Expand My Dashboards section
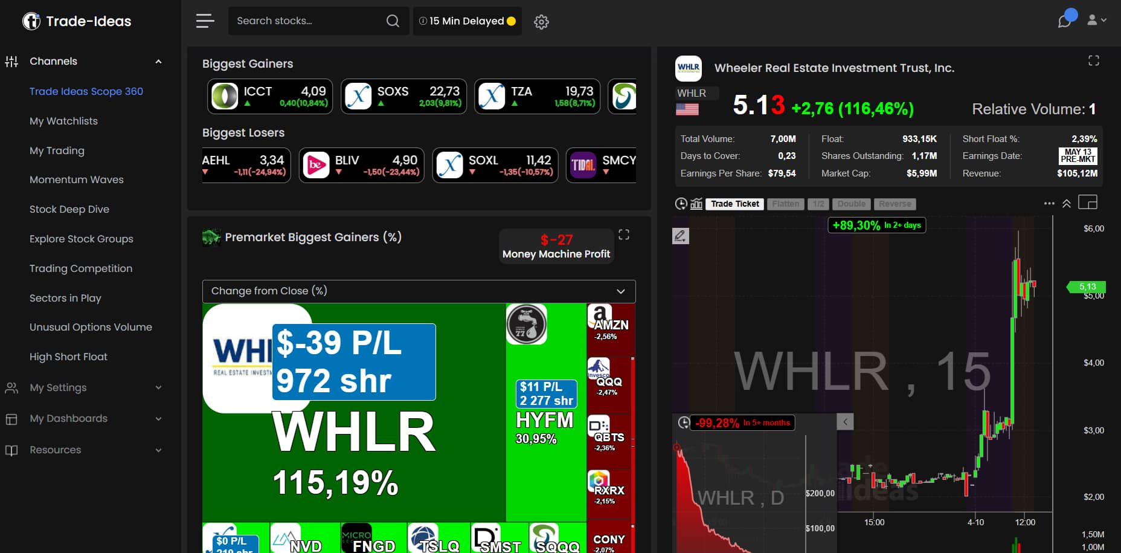The image size is (1121, 553). (x=158, y=418)
